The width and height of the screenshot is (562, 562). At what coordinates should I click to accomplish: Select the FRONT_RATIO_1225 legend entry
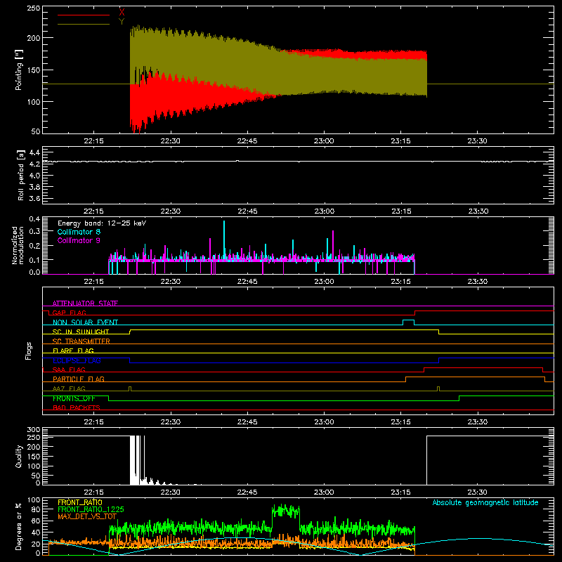tap(91, 509)
